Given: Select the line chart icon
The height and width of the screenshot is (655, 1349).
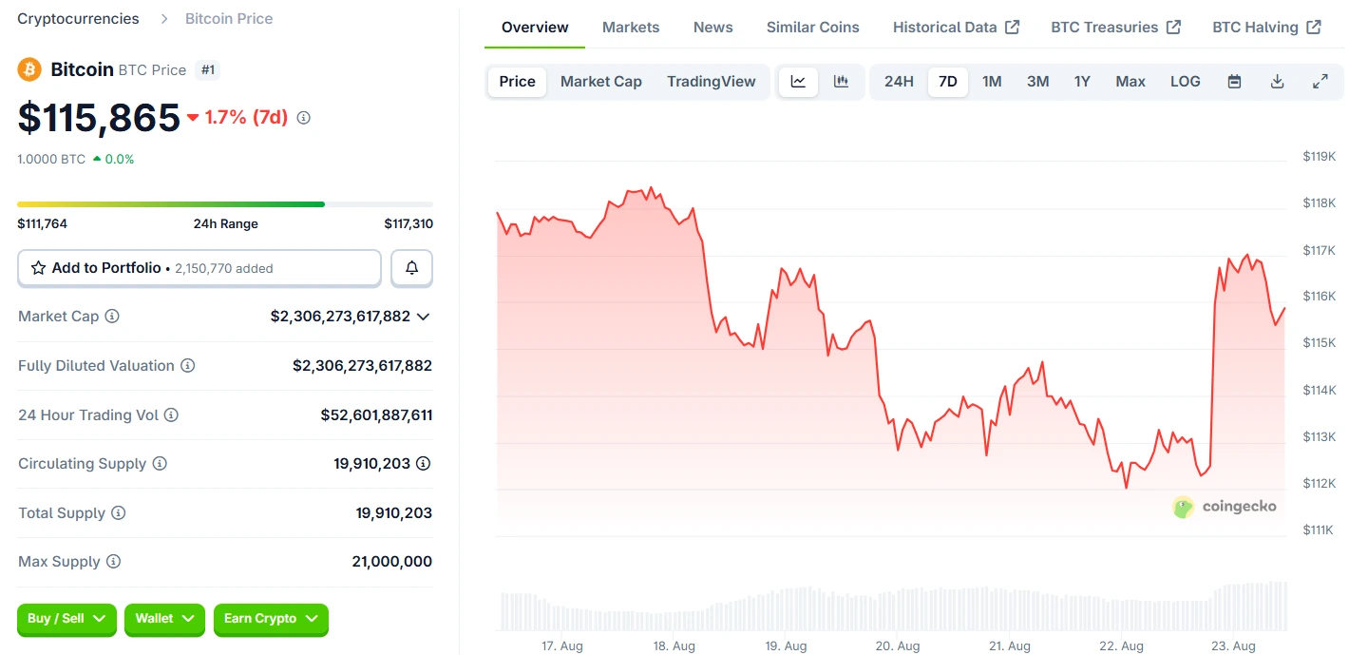Looking at the screenshot, I should tap(798, 82).
